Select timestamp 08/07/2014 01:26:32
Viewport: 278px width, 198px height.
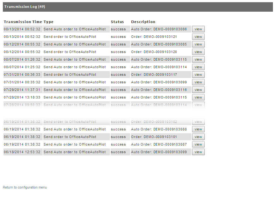tap(22, 60)
